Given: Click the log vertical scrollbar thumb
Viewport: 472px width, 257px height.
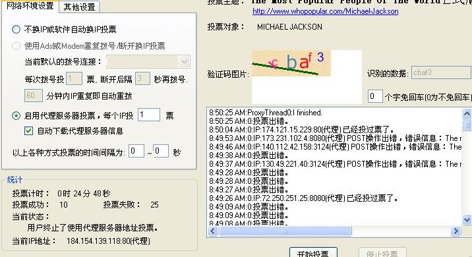Looking at the screenshot, I should tap(467, 125).
